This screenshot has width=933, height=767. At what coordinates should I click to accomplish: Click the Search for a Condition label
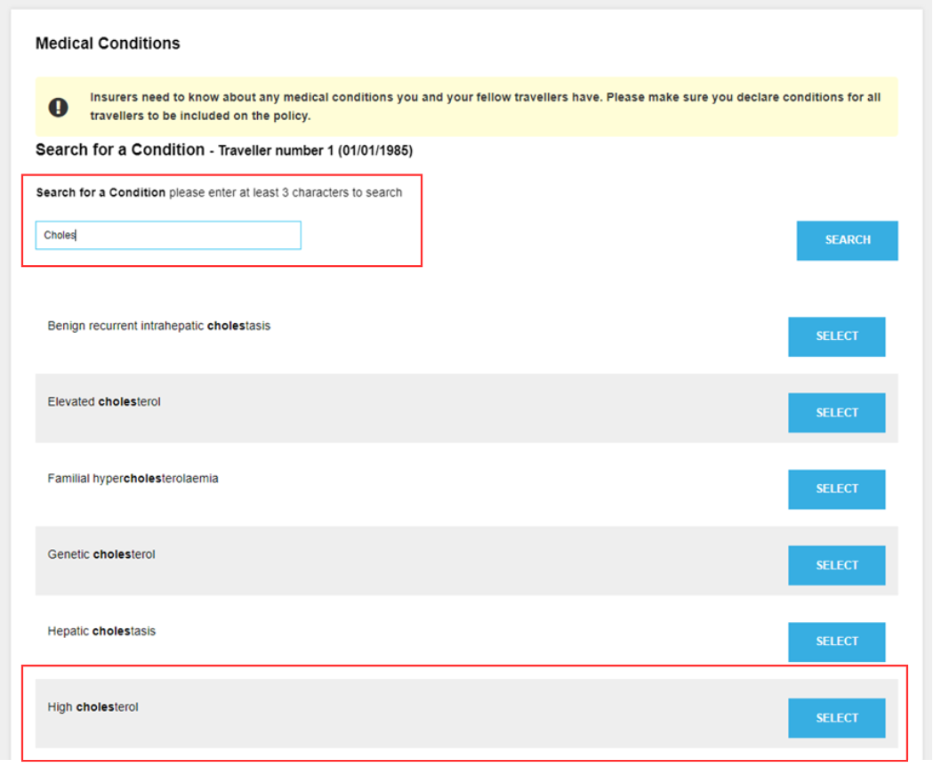click(x=101, y=192)
